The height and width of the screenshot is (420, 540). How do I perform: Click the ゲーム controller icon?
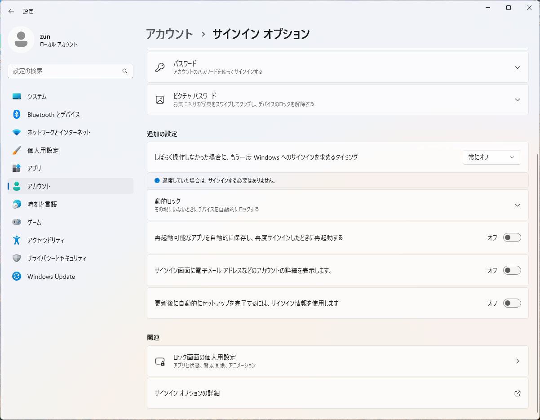(x=17, y=222)
